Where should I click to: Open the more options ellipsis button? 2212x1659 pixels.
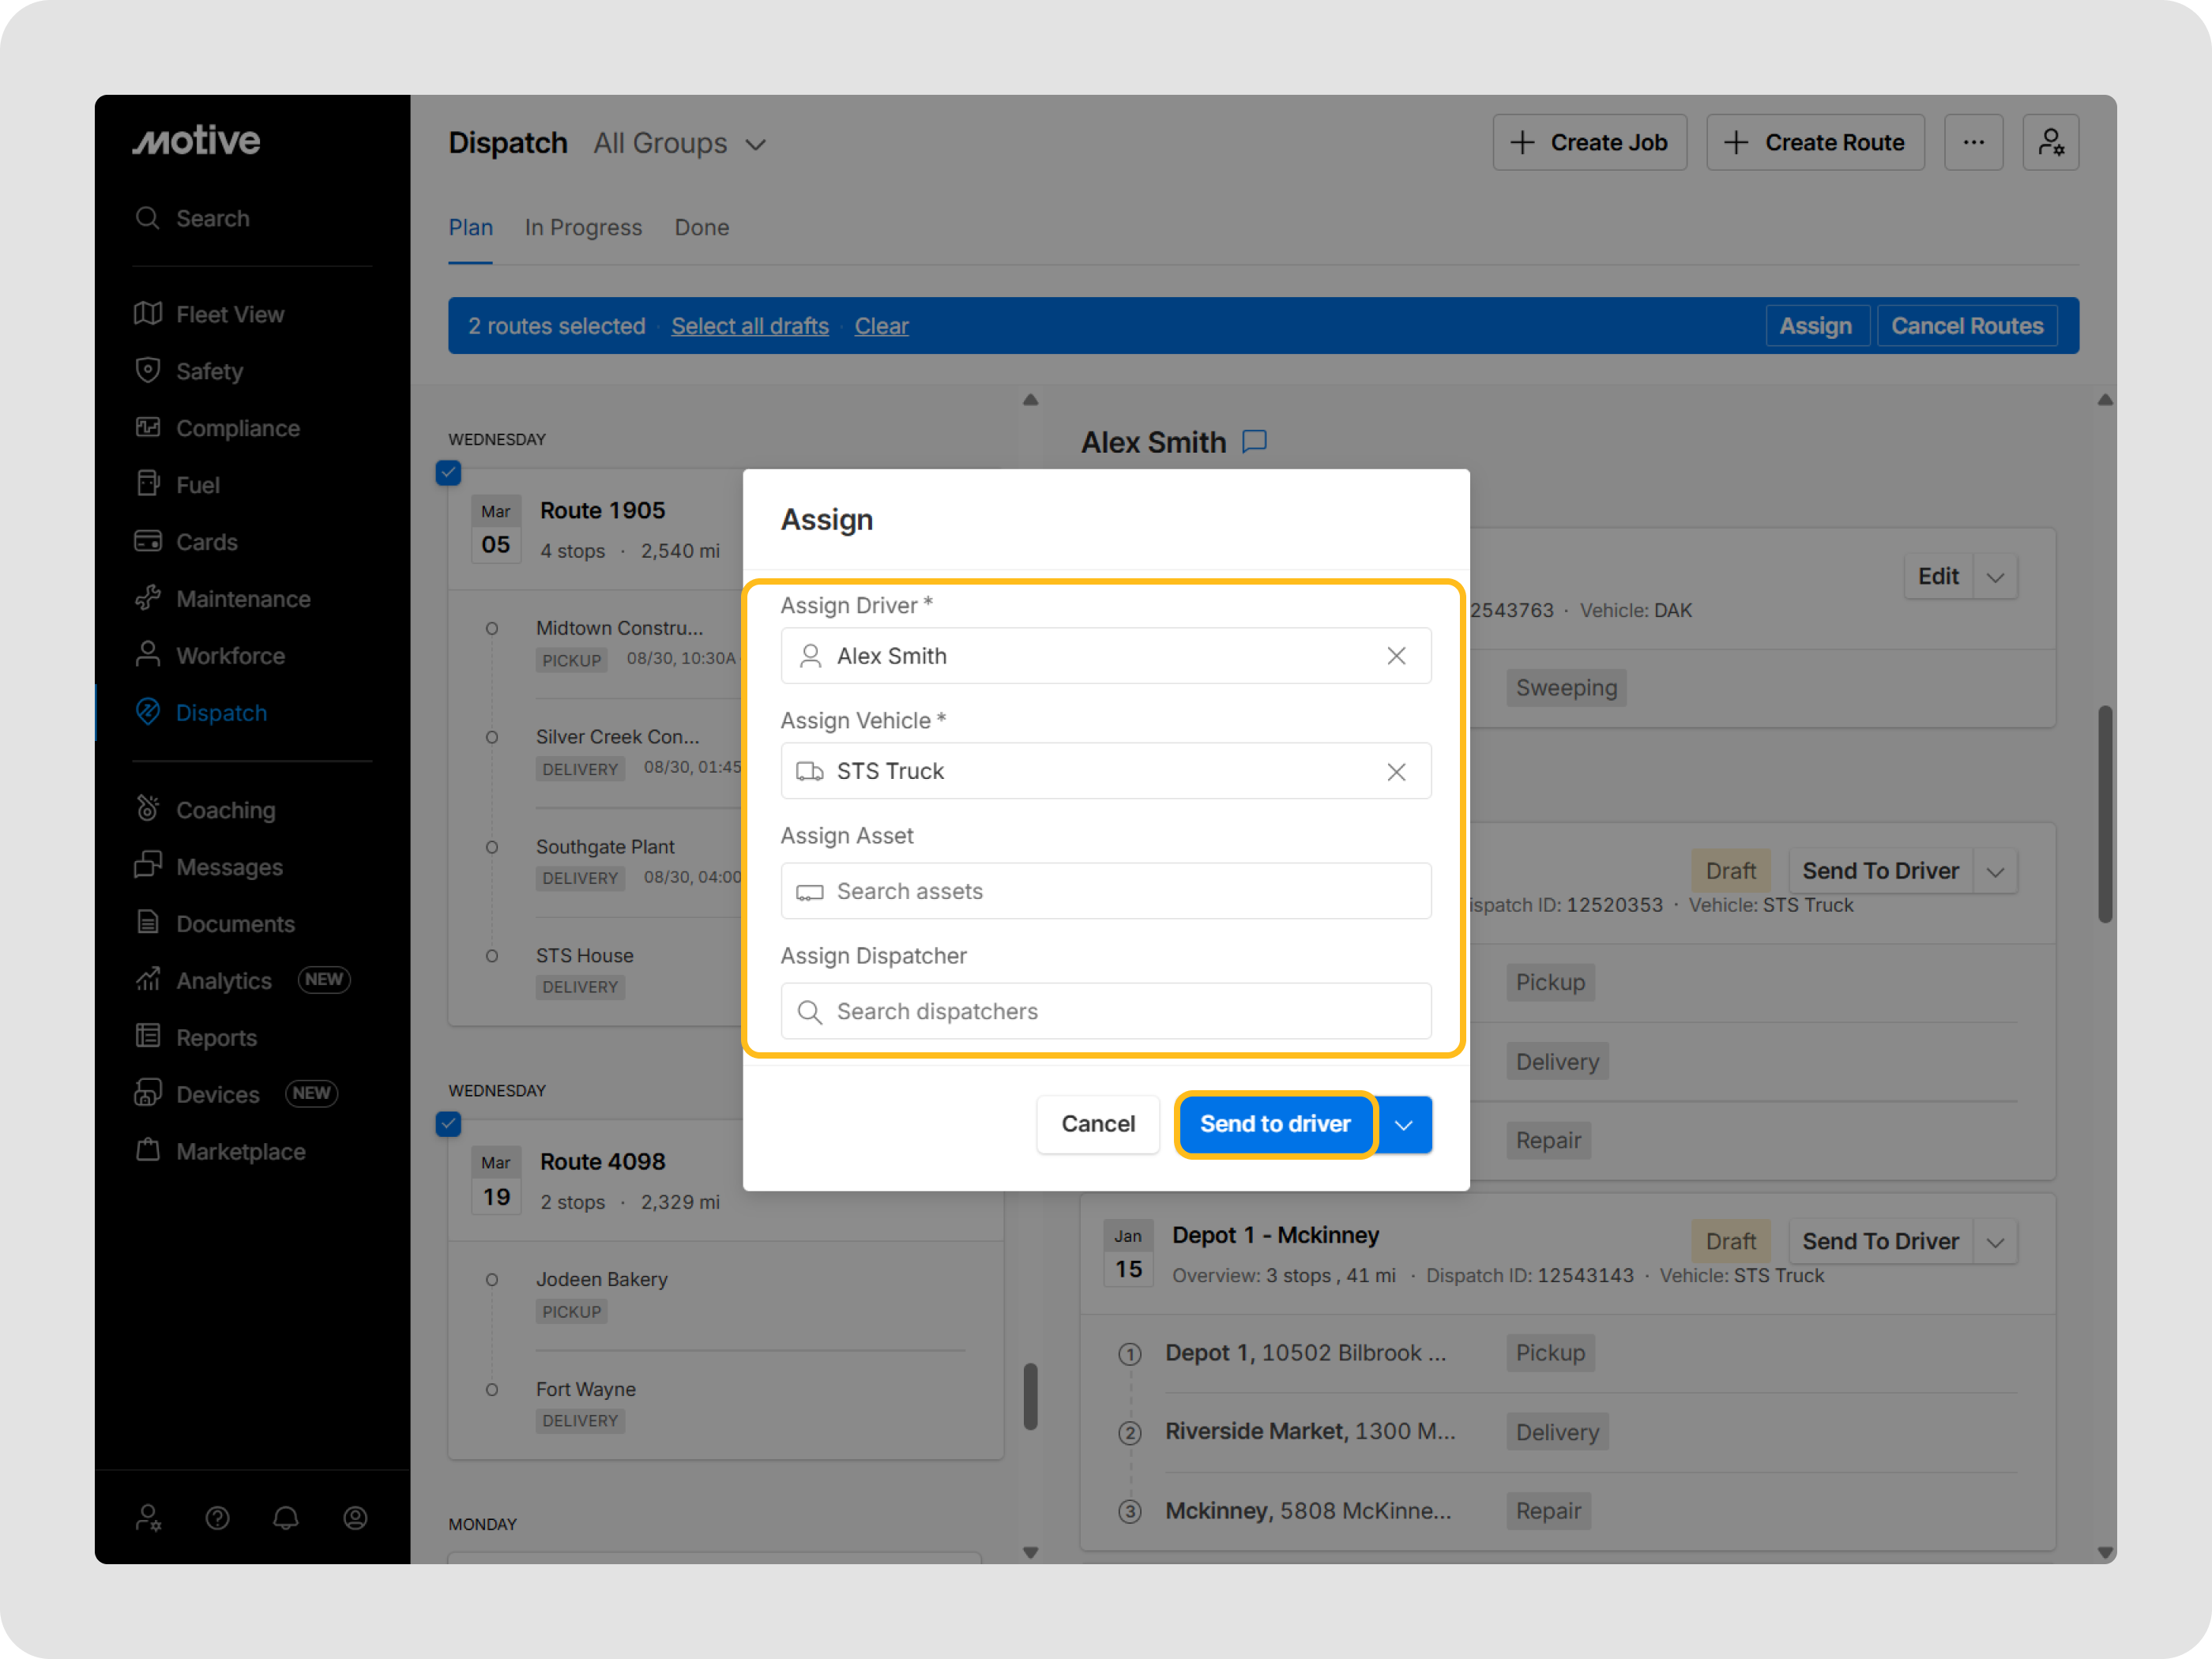[x=1973, y=142]
